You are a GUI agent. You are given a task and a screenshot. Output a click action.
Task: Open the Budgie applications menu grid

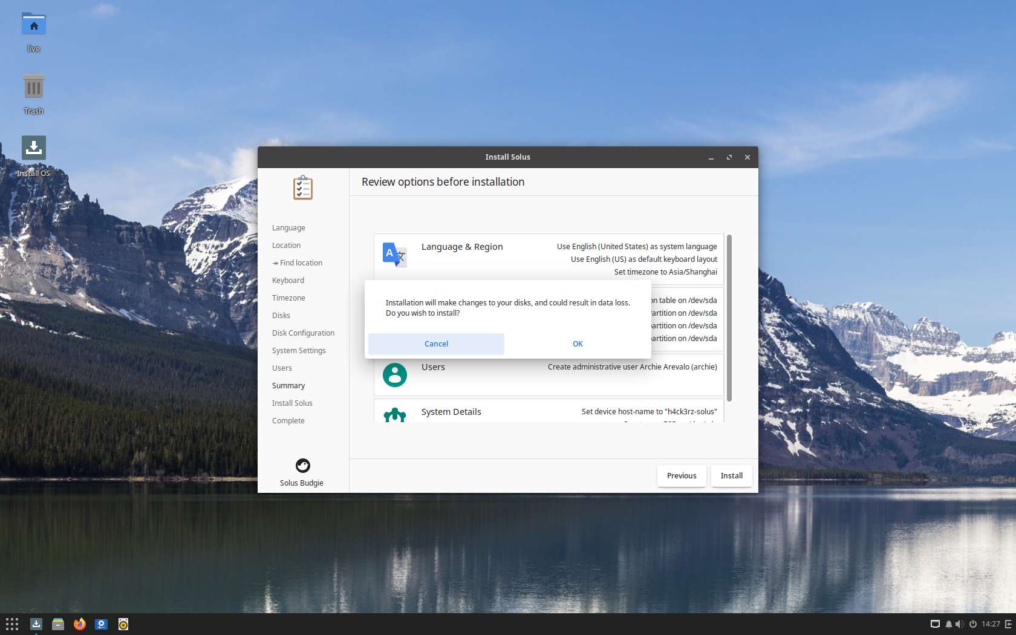12,624
